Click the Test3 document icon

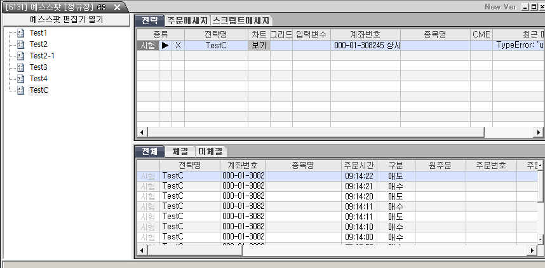coord(21,67)
